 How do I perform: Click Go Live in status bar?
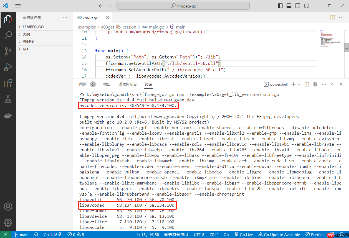click(244, 235)
